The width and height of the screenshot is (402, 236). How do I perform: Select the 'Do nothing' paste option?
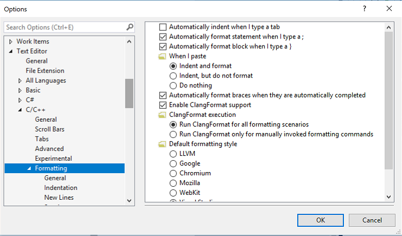click(174, 86)
